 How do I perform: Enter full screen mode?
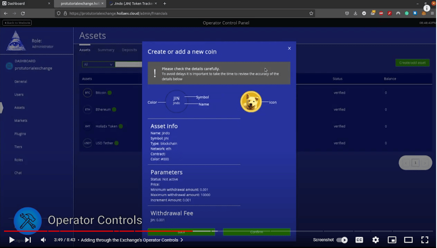coord(425,240)
